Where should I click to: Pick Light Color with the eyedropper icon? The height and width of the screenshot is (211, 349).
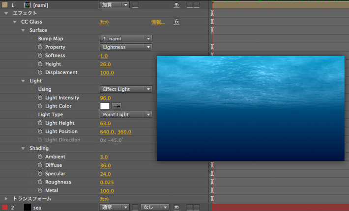pos(116,106)
